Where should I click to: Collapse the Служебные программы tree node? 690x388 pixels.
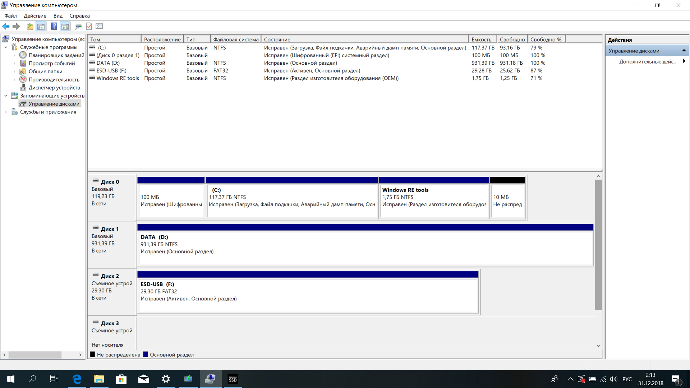[6, 47]
